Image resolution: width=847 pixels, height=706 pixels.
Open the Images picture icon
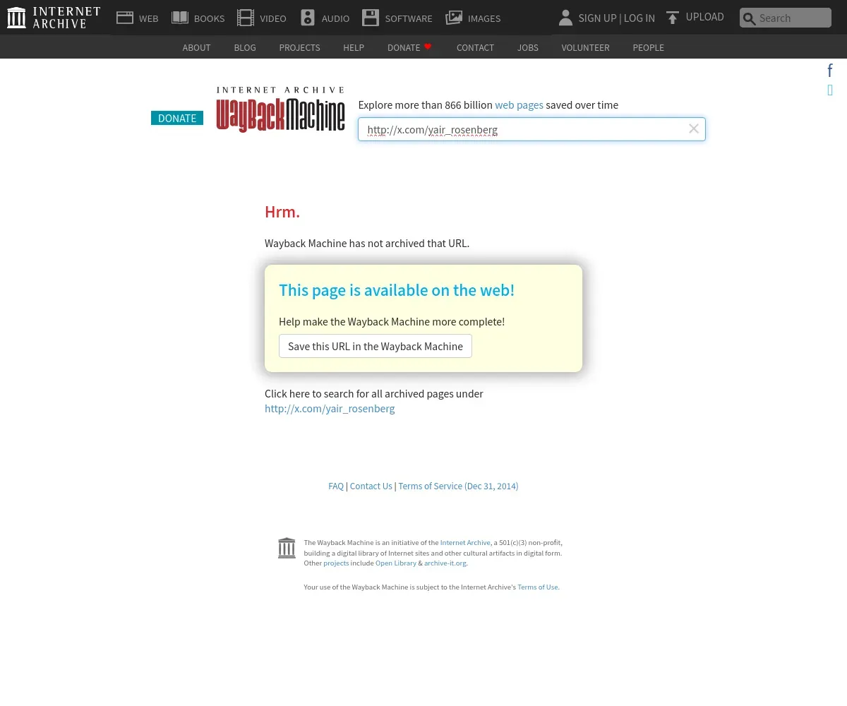coord(454,18)
